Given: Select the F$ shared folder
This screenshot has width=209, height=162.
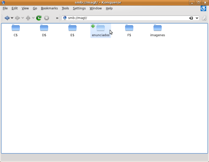Looking at the screenshot, I should pos(129,29).
